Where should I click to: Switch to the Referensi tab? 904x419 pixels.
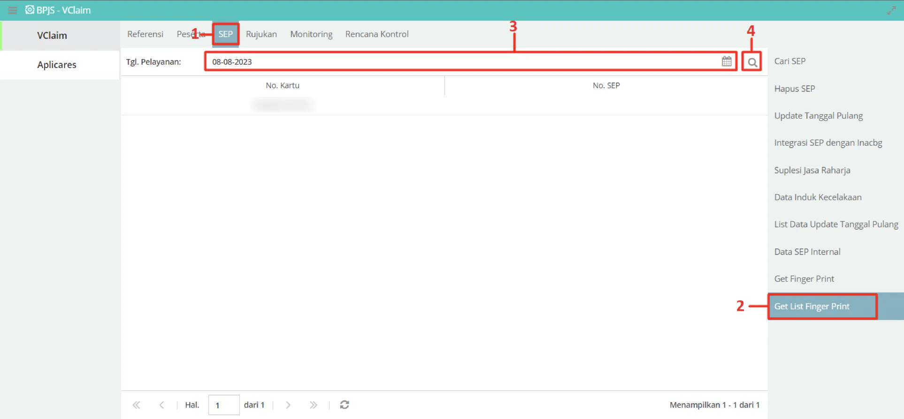145,34
